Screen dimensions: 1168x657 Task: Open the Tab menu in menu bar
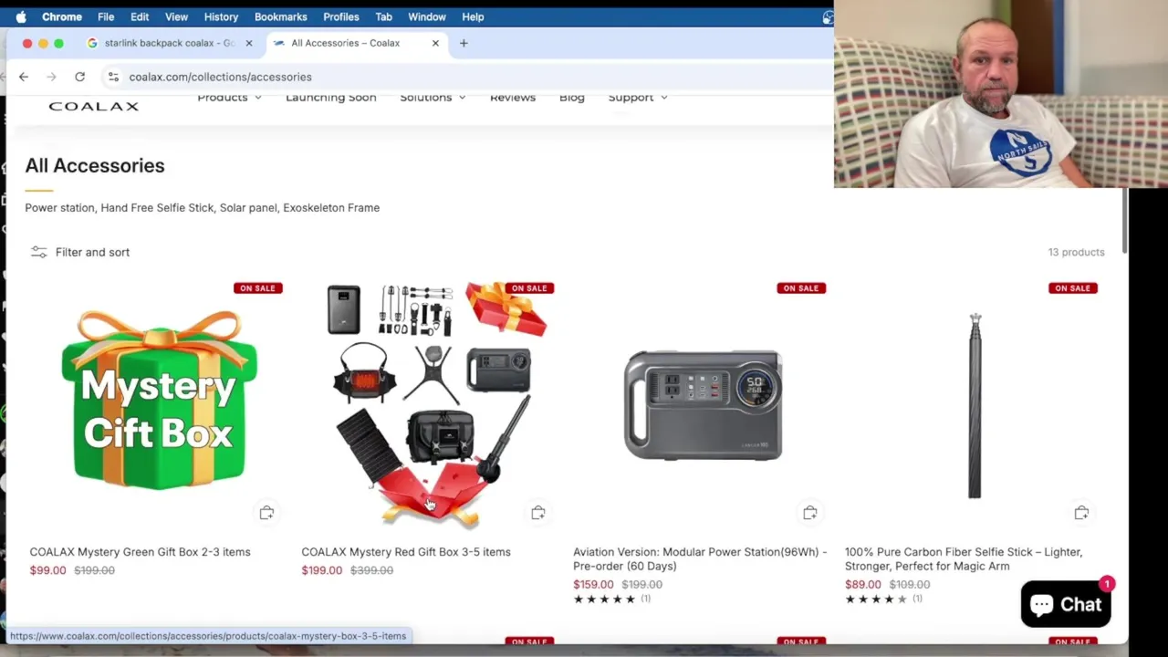point(383,16)
